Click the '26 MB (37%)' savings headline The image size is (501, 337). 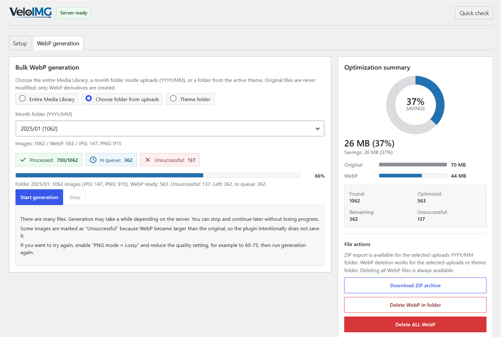[369, 143]
